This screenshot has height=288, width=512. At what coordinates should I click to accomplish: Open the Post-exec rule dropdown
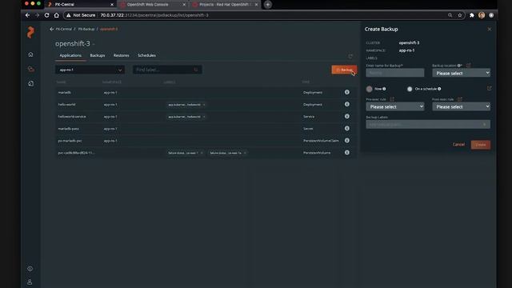461,106
